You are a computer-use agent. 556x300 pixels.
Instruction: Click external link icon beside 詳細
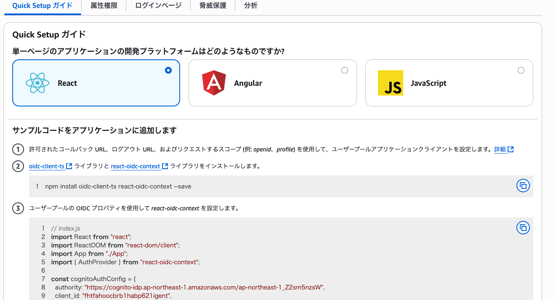[511, 149]
